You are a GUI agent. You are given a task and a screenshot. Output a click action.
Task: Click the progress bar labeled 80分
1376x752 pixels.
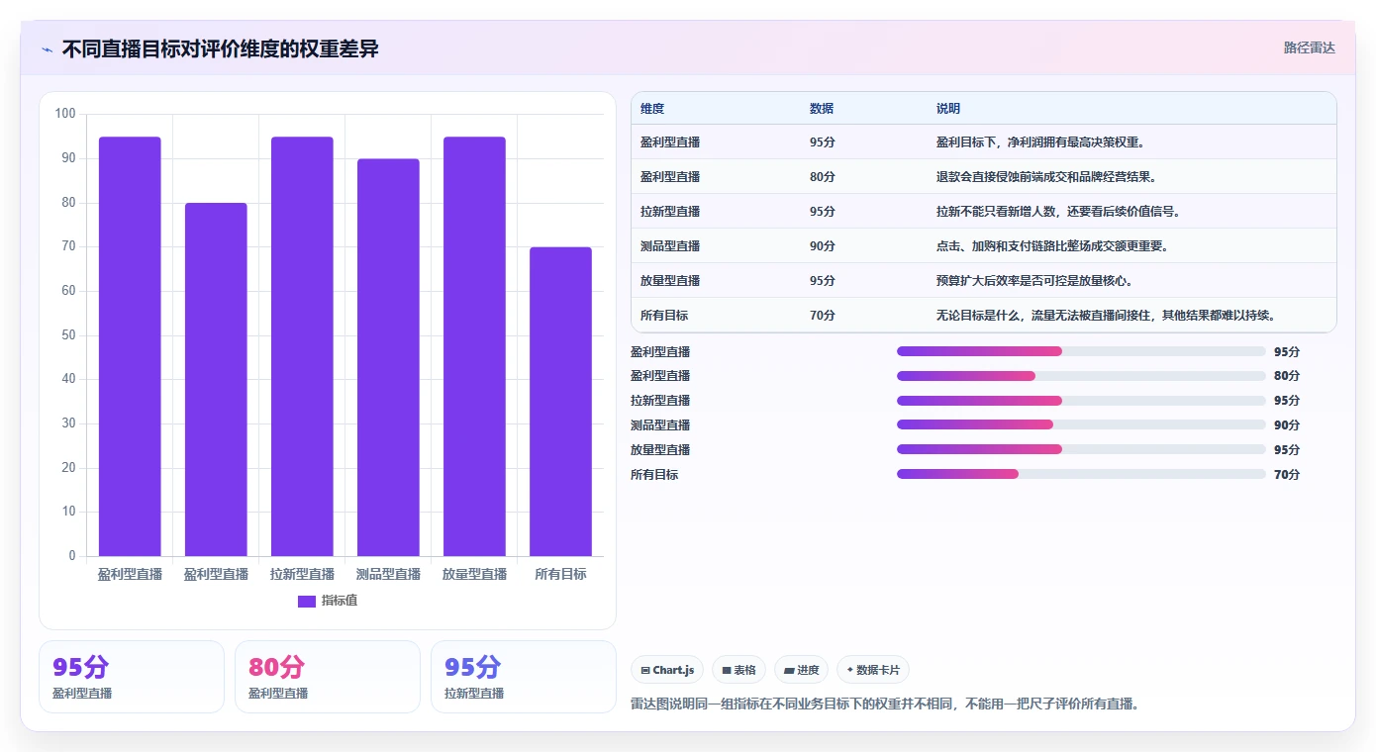coord(1081,376)
